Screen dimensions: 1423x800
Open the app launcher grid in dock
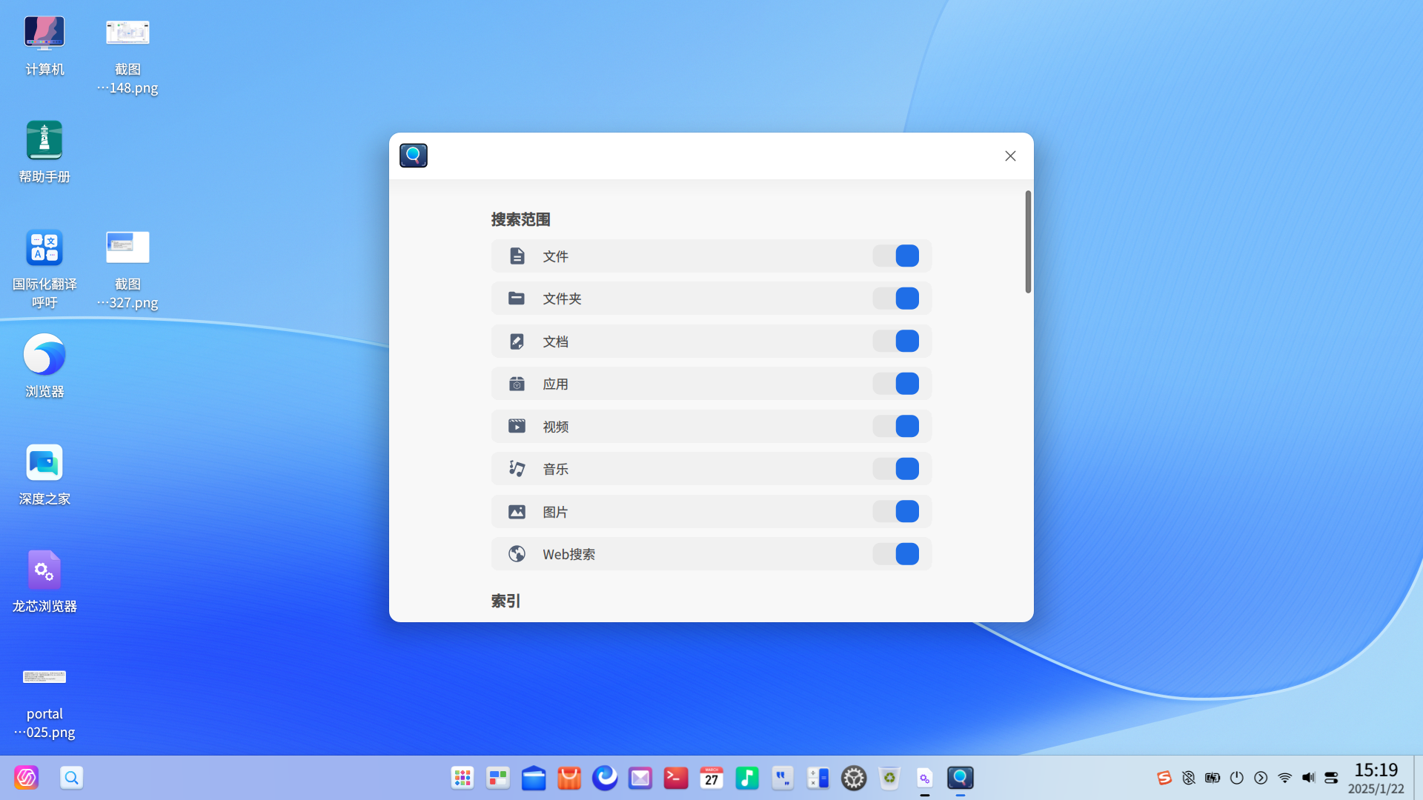coord(462,778)
